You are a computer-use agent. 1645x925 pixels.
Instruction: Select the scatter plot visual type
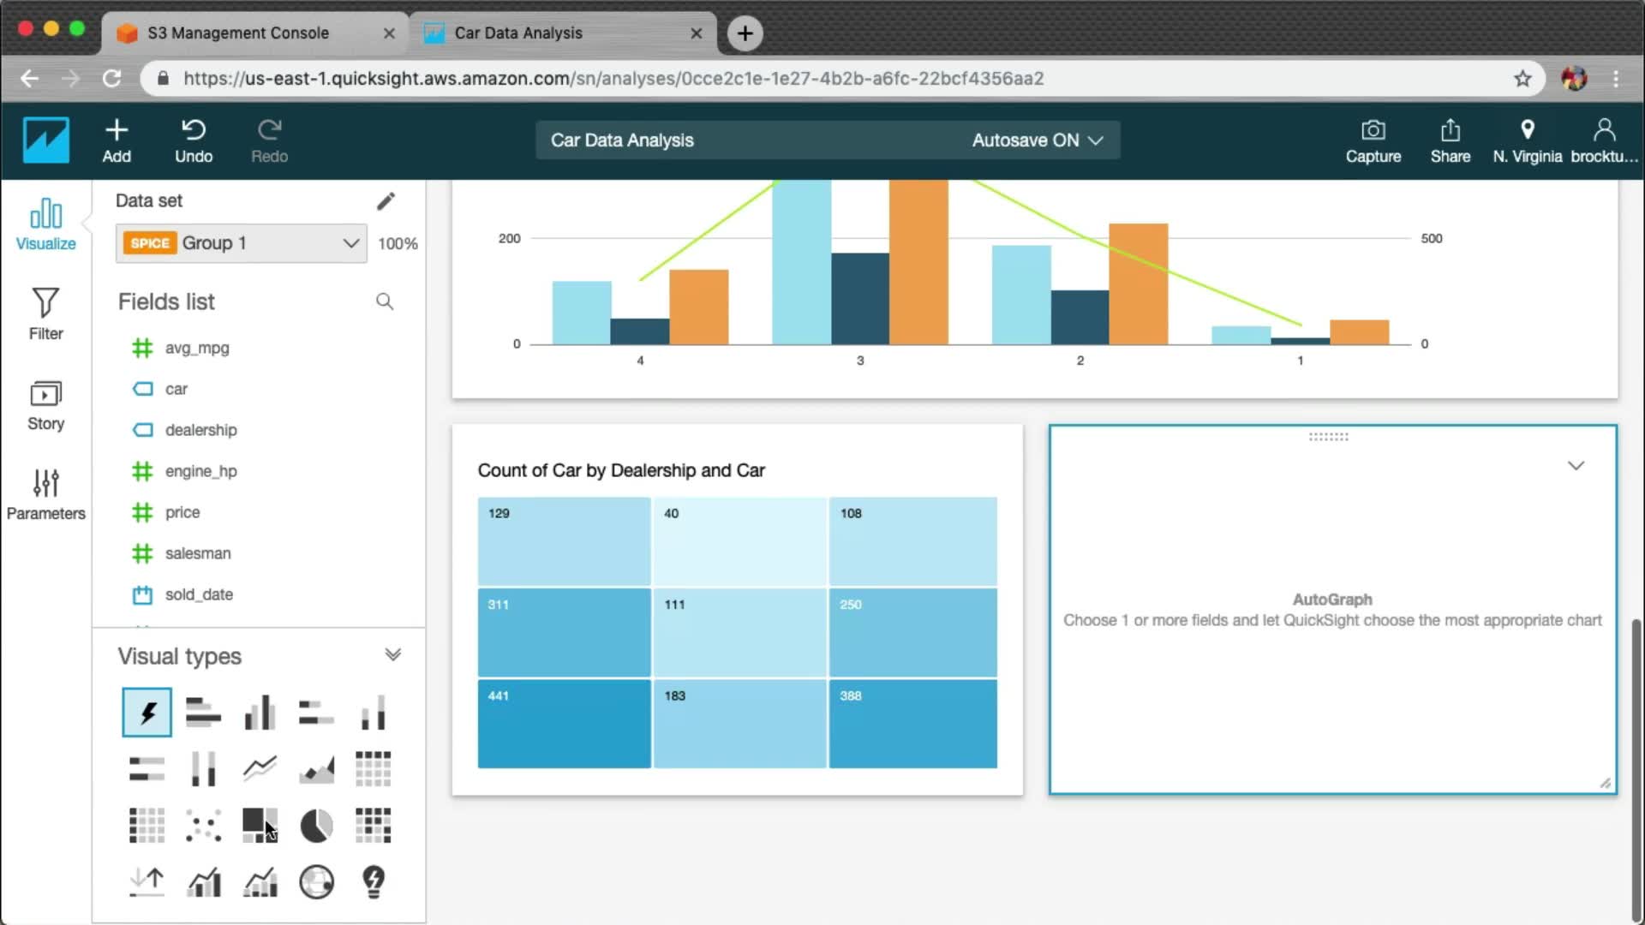[203, 826]
